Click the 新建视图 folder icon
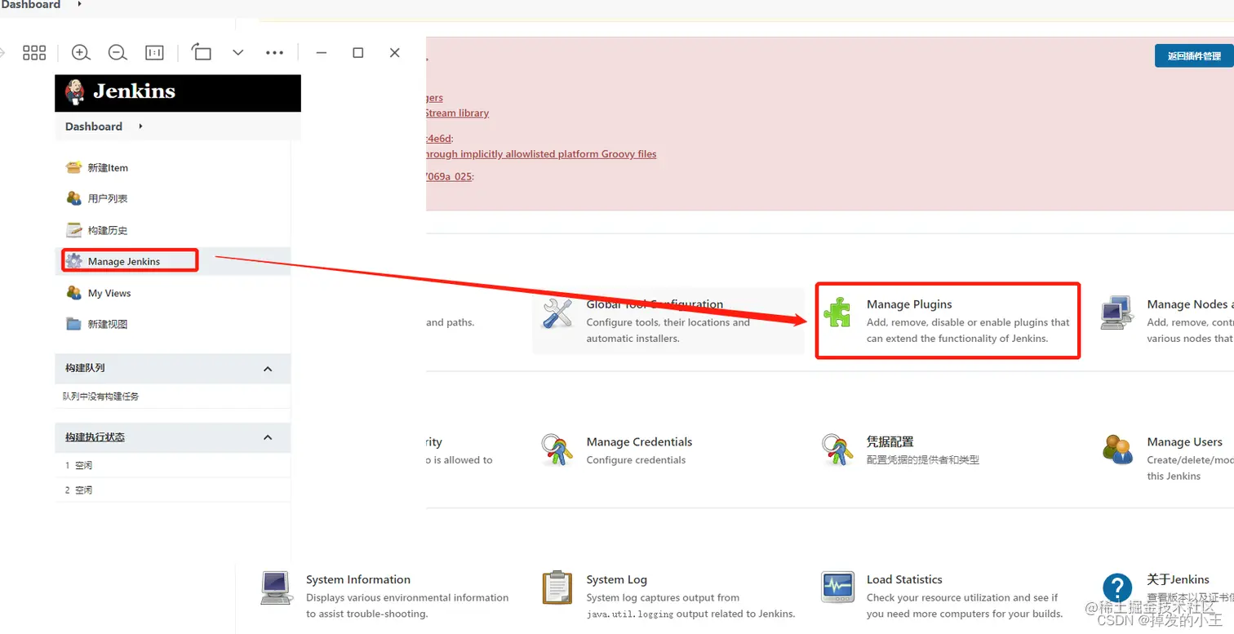 point(74,324)
